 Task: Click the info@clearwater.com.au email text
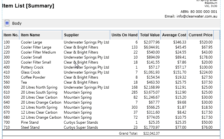point(197,16)
